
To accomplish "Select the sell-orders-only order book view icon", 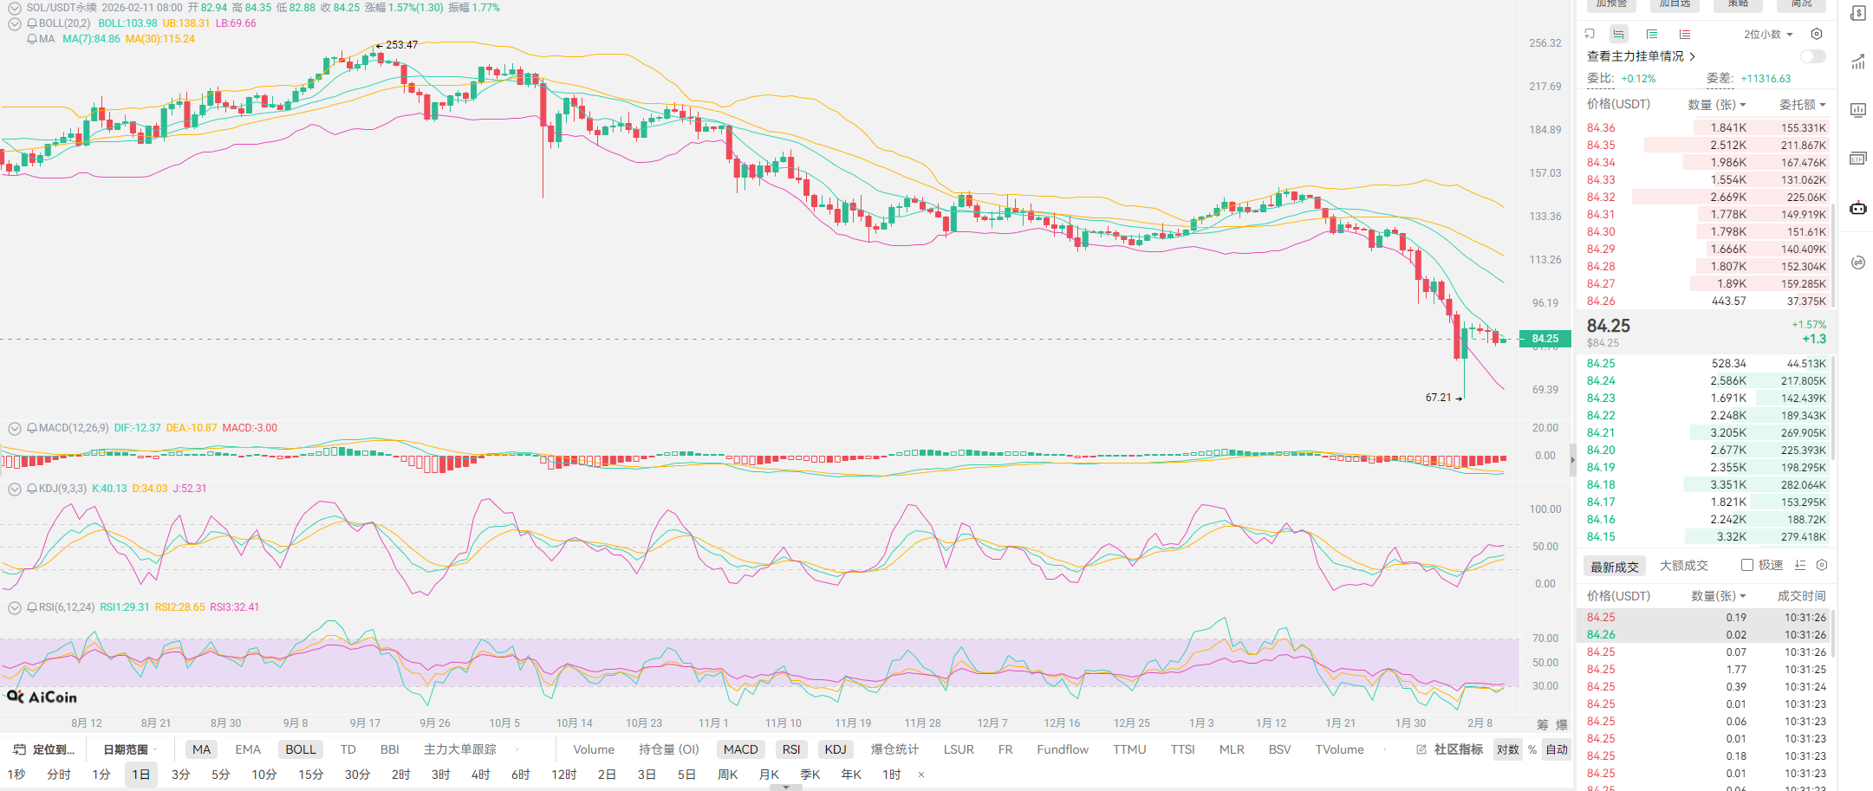I will pyautogui.click(x=1685, y=35).
